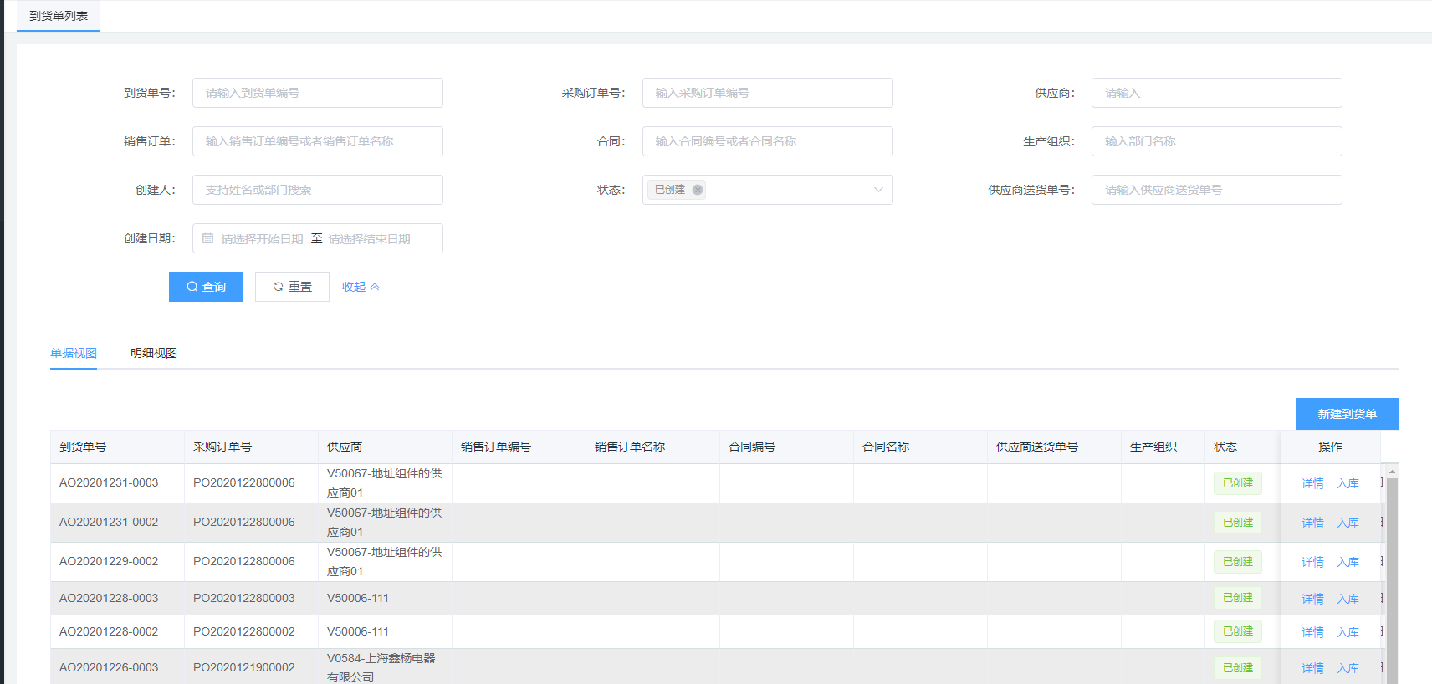This screenshot has height=684, width=1432.
Task: Click the scrollbar up arrow in table
Action: 1392,472
